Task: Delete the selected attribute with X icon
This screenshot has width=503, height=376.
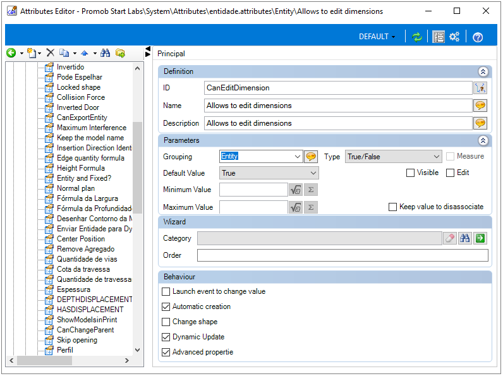Action: point(51,52)
